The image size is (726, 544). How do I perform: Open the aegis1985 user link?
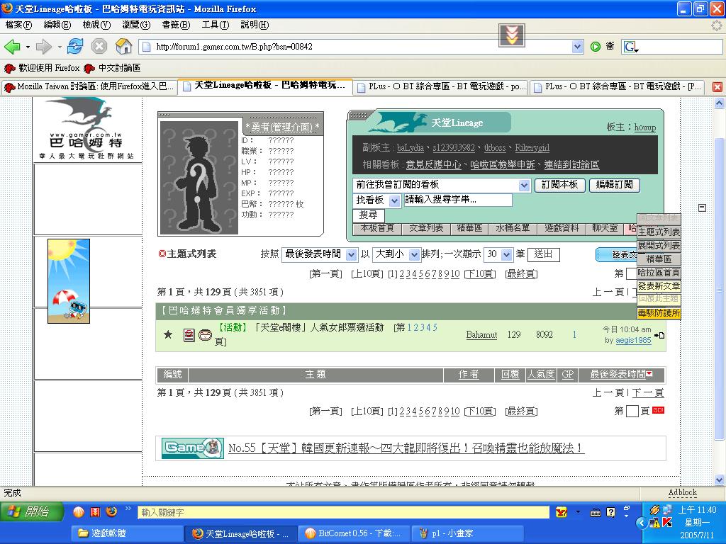pyautogui.click(x=632, y=341)
